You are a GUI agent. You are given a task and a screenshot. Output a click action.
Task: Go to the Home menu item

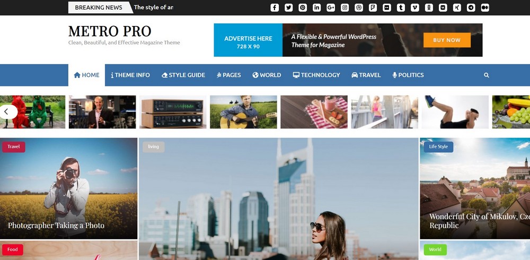click(x=86, y=75)
